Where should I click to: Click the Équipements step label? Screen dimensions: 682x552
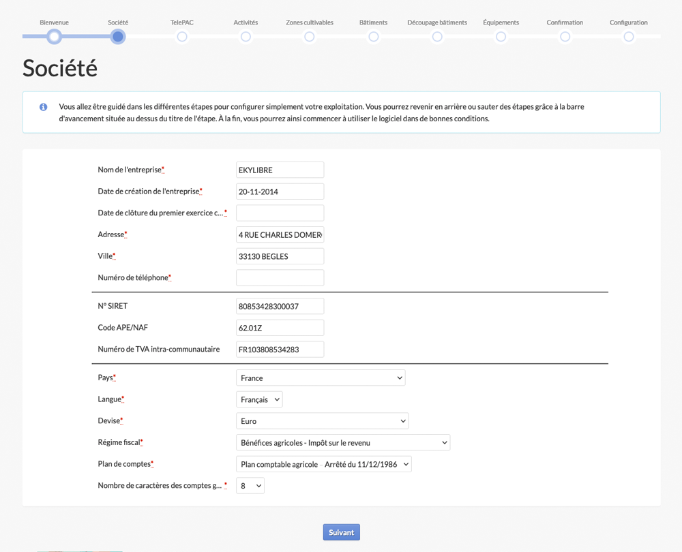click(501, 22)
